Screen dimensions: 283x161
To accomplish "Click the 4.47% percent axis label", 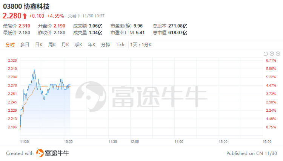I will point(271,85).
